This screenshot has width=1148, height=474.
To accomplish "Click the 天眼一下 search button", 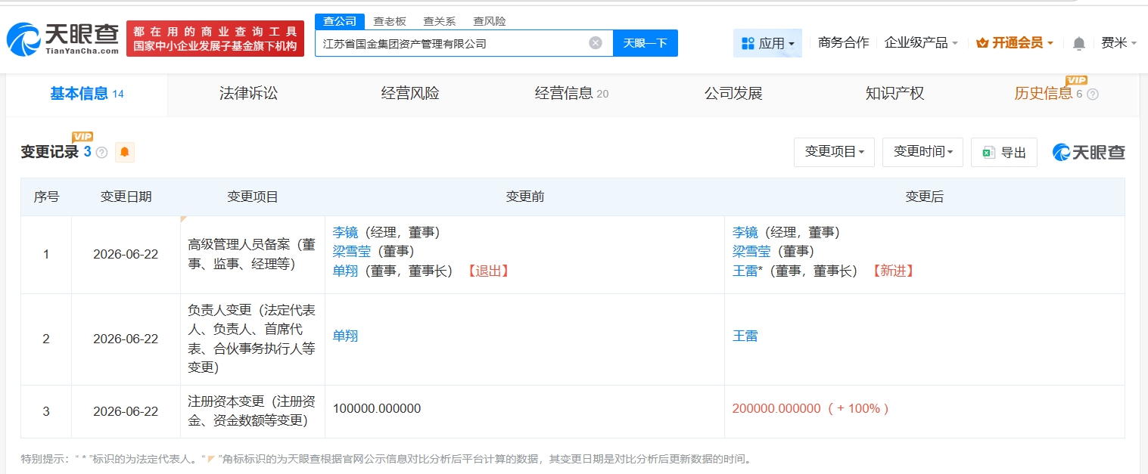I will click(x=646, y=43).
